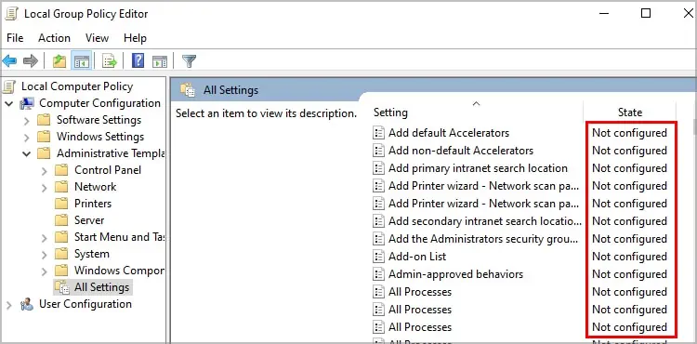697x344 pixels.
Task: Click Not configured state for Add-on List
Action: tap(629, 257)
